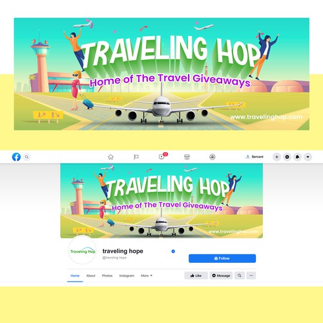Click the Like button
This screenshot has height=323, width=323.
pyautogui.click(x=196, y=275)
